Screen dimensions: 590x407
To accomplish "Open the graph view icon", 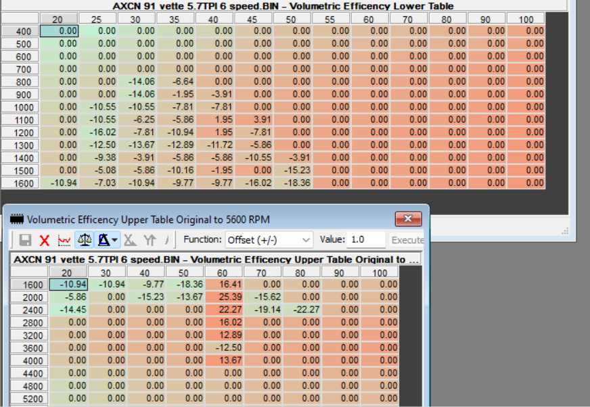I will tap(64, 240).
